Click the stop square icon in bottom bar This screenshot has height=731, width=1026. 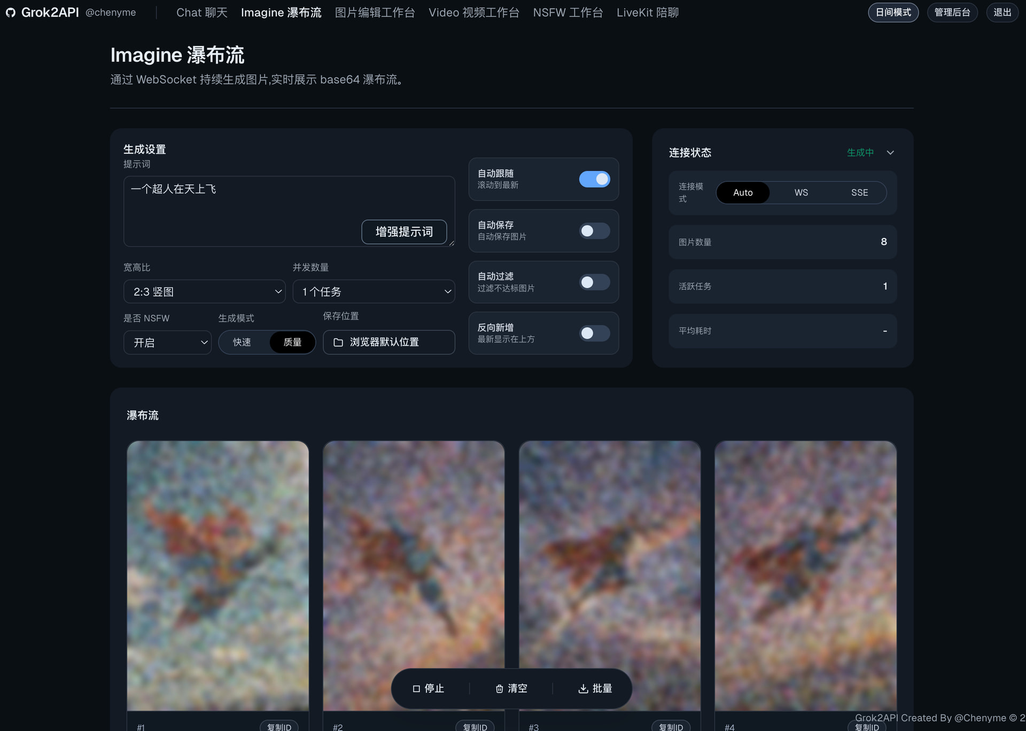pyautogui.click(x=416, y=689)
